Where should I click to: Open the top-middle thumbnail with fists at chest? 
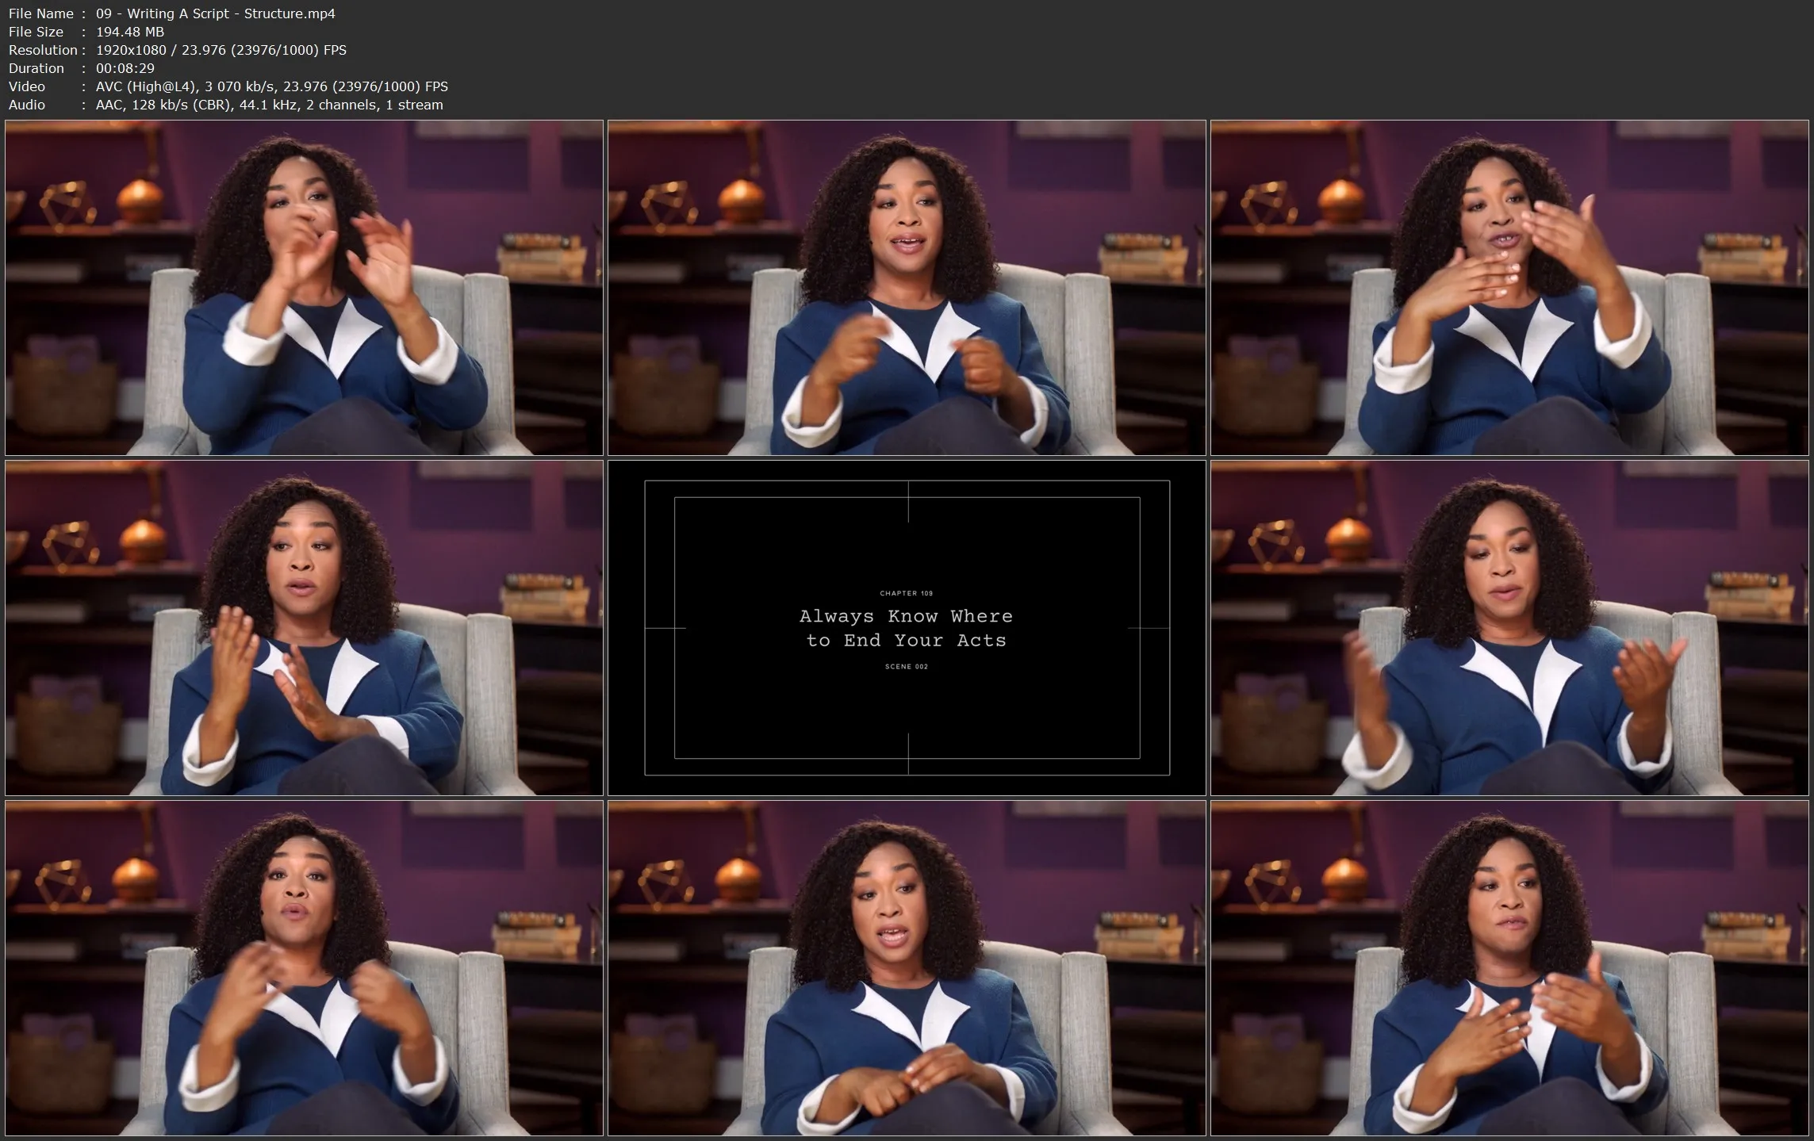click(907, 287)
